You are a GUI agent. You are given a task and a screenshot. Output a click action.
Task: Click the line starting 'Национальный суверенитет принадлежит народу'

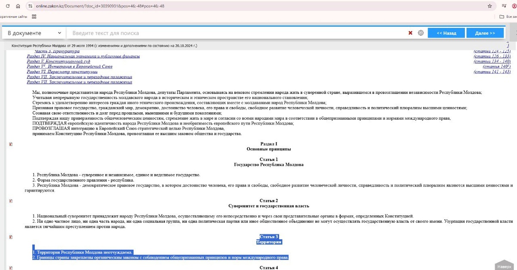223,216
